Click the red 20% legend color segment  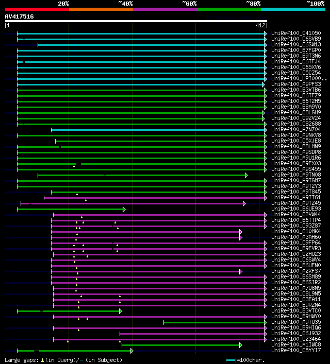pos(37,9)
